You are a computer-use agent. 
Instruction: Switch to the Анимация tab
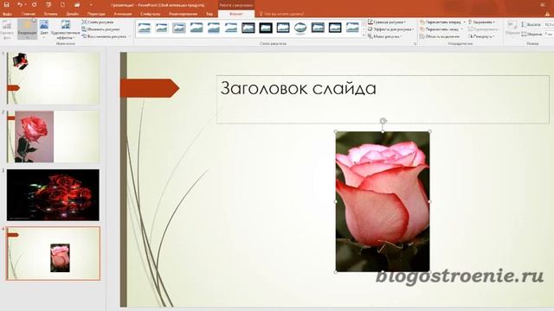coord(123,14)
